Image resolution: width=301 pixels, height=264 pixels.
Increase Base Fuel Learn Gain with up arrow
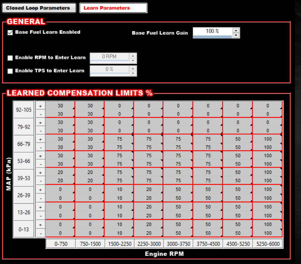point(236,31)
